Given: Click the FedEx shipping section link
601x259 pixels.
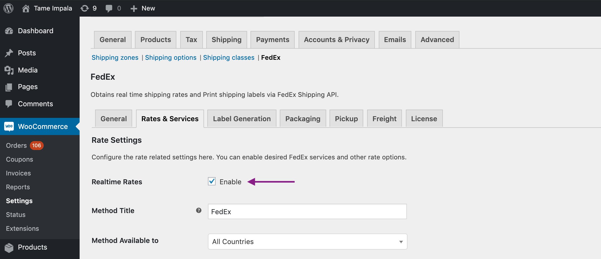Looking at the screenshot, I should pyautogui.click(x=271, y=58).
